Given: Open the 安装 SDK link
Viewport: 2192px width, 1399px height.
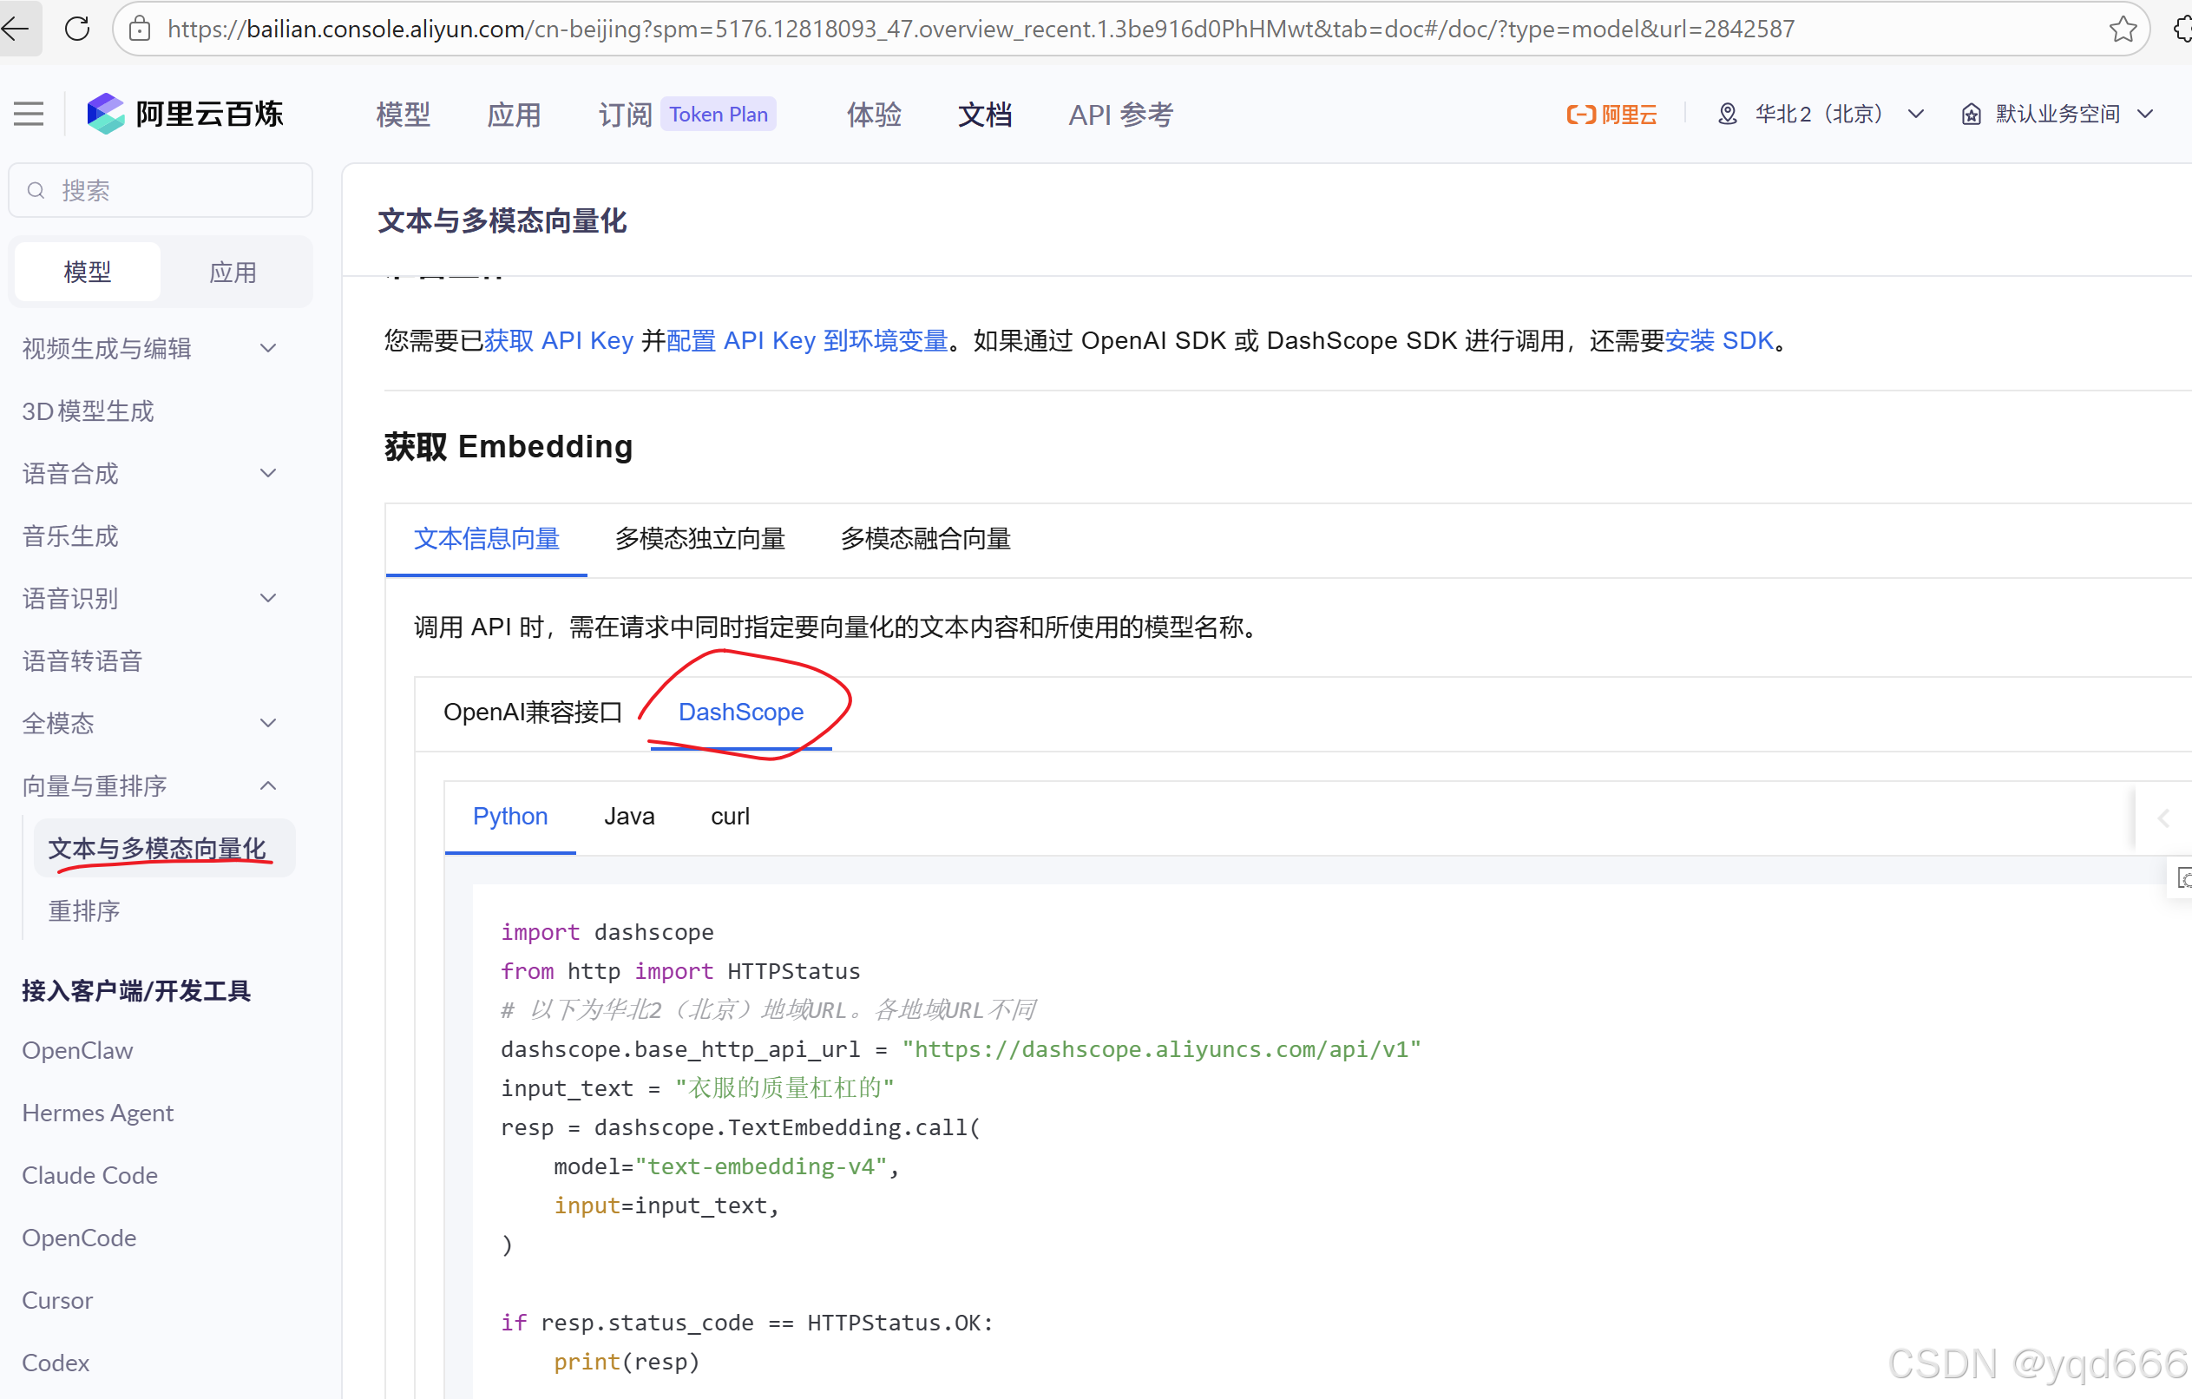Looking at the screenshot, I should coord(1719,340).
